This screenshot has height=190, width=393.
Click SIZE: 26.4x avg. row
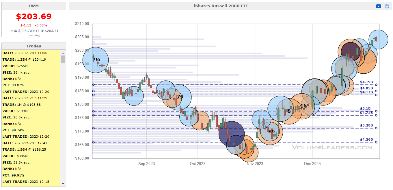click(31, 72)
